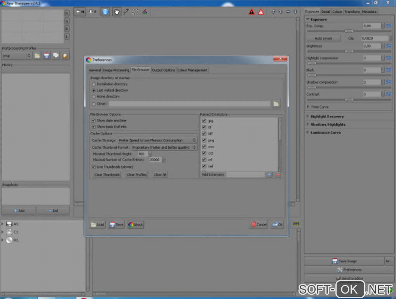Toggle green channel histogram button G
The image size is (396, 299).
[x=67, y=21]
